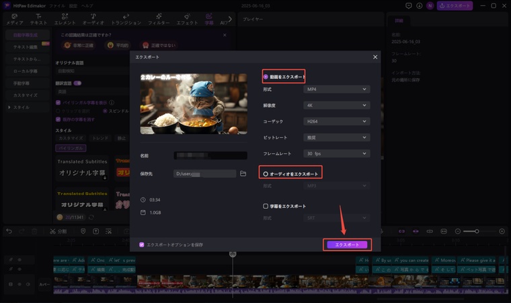The width and height of the screenshot is (511, 303).
Task: Click the undo arrow in timeline toolbar
Action: tap(9, 231)
